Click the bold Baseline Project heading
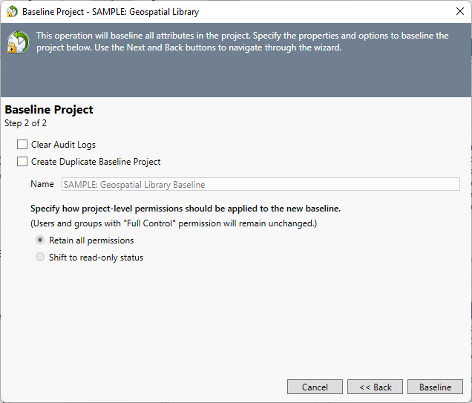 click(49, 110)
